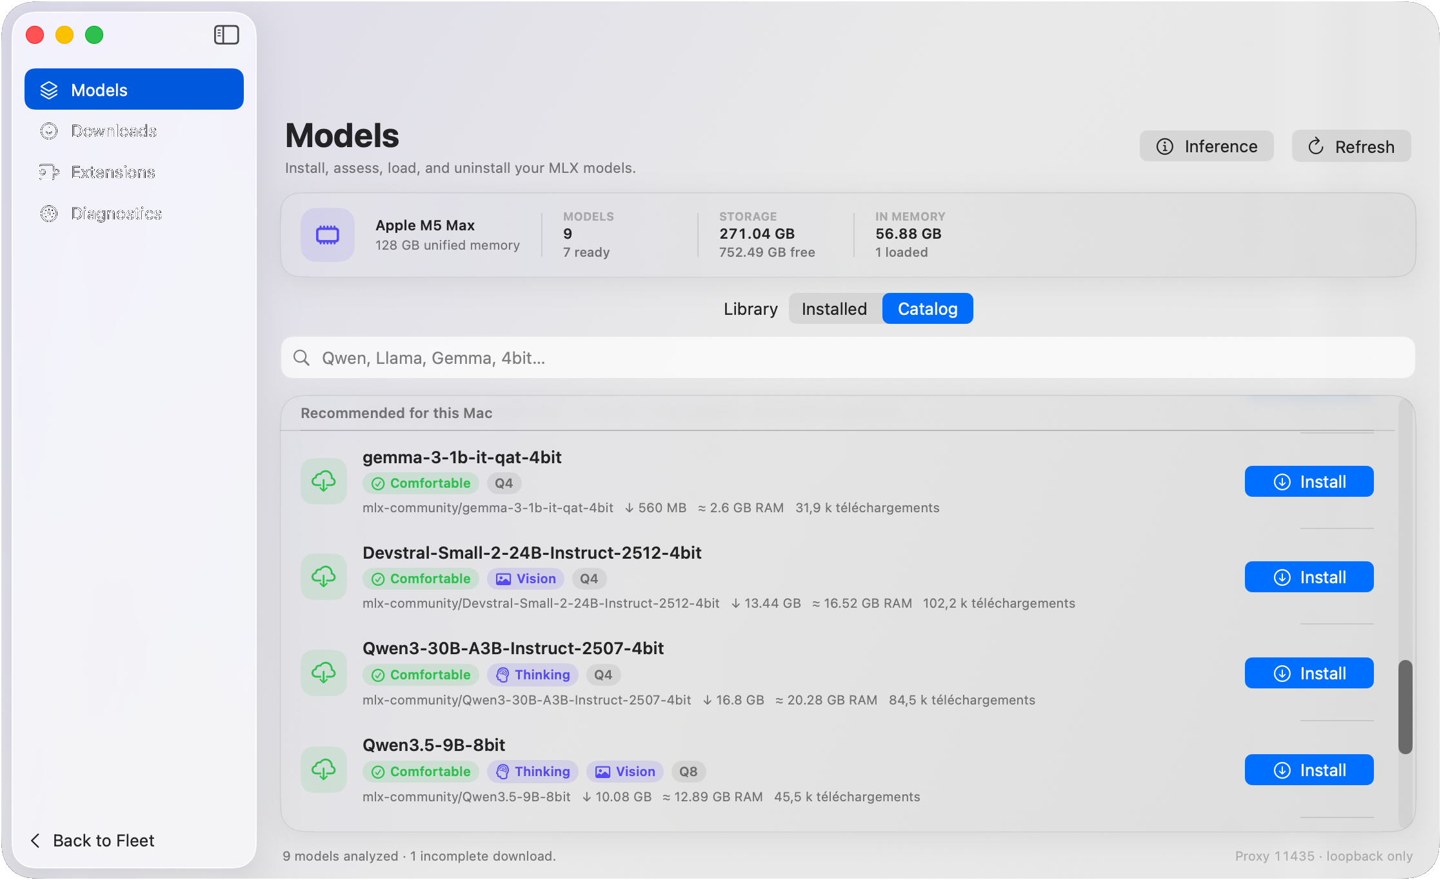
Task: Toggle the sidebar panel icon
Action: (x=226, y=35)
